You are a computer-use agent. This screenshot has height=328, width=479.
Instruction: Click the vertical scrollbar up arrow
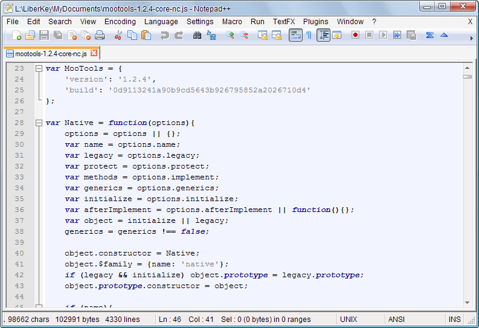click(467, 68)
